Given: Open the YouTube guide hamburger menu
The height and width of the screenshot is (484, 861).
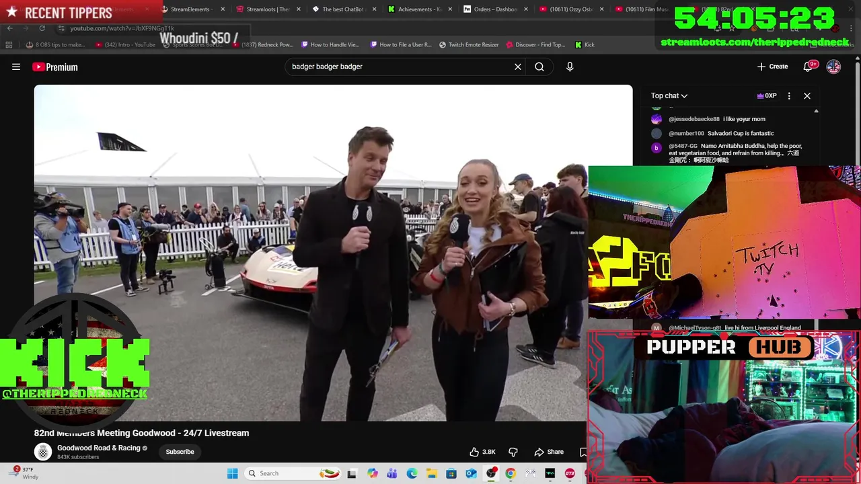Looking at the screenshot, I should [16, 67].
